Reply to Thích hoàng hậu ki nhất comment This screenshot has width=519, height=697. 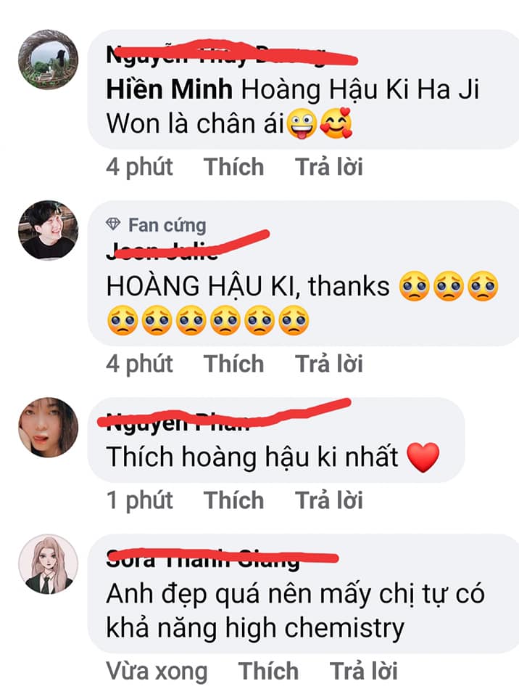(x=329, y=500)
